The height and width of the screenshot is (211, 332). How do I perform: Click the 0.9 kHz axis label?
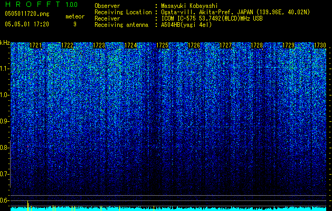(4, 121)
